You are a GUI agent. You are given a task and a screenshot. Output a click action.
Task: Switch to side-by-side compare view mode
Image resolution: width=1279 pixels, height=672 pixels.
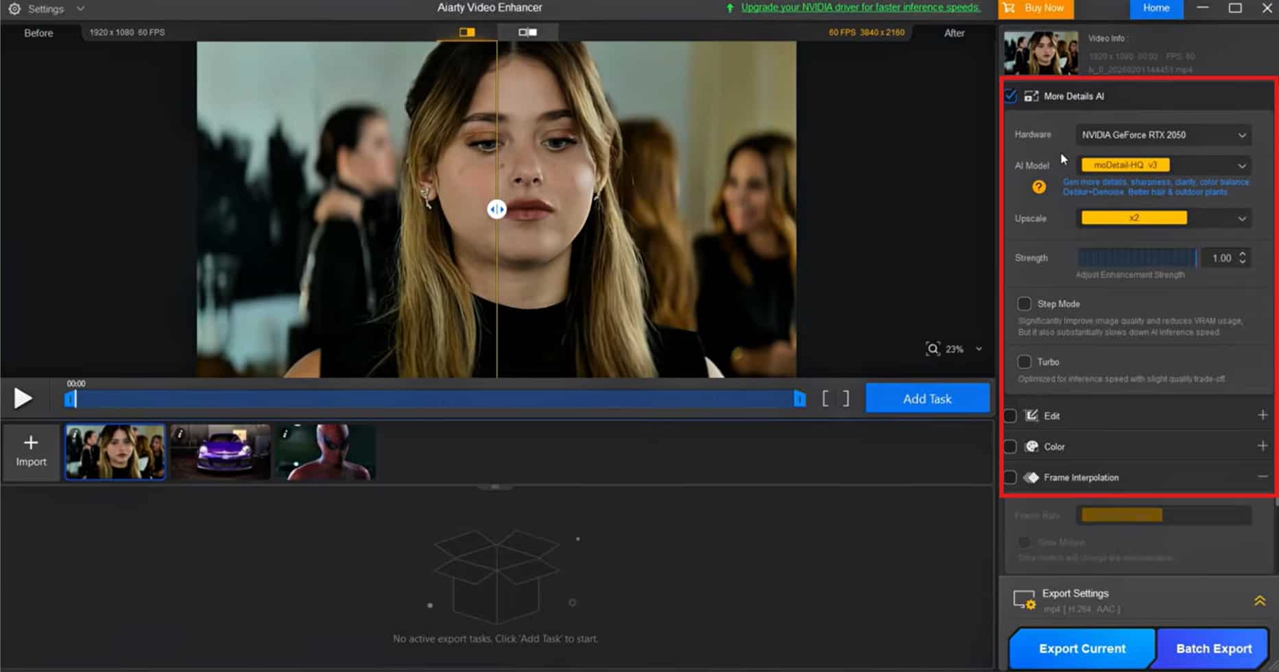(x=527, y=32)
